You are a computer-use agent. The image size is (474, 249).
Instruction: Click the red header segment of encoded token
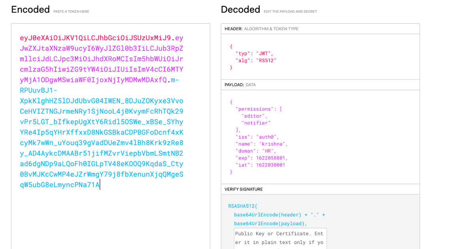95,38
